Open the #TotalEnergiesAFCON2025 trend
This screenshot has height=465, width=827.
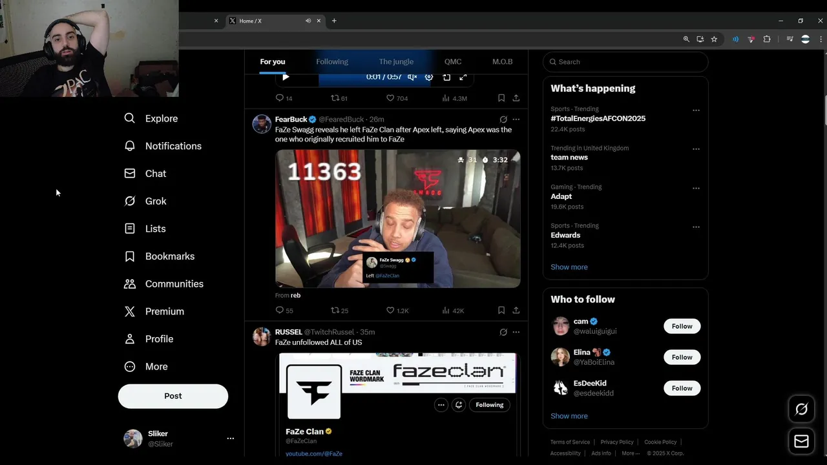coord(598,119)
